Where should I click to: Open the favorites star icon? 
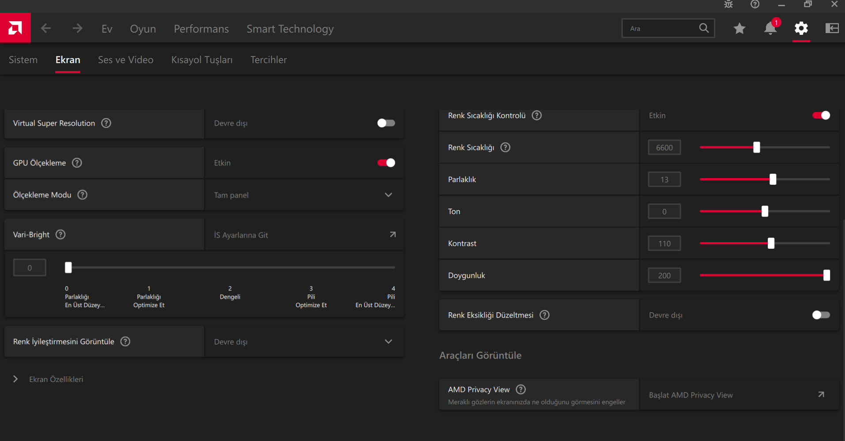click(x=739, y=29)
